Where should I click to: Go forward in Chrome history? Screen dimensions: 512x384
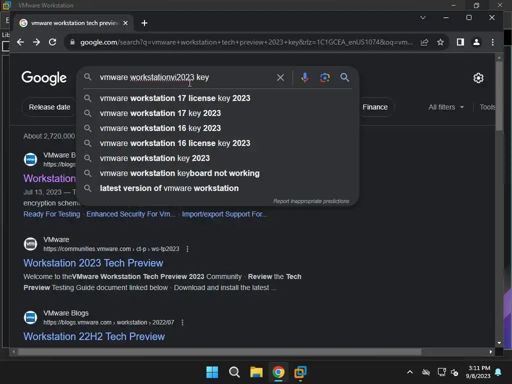(x=36, y=42)
